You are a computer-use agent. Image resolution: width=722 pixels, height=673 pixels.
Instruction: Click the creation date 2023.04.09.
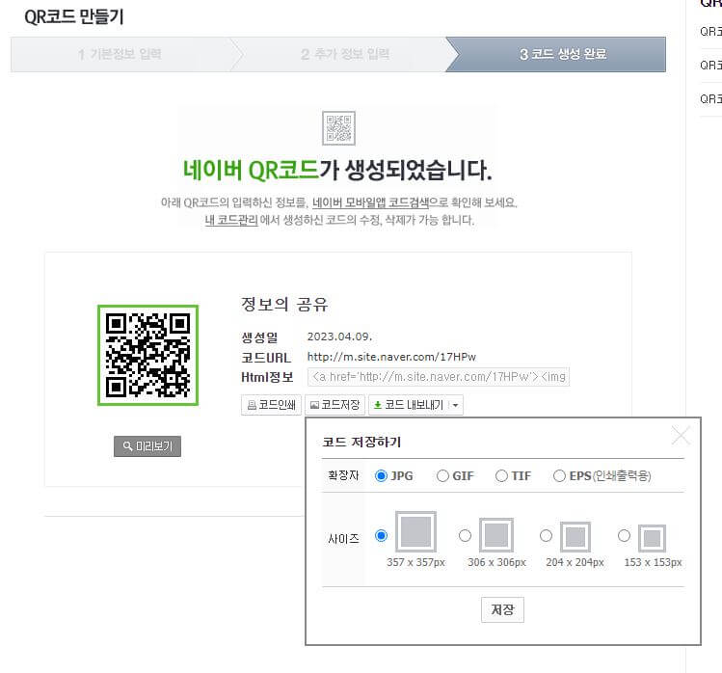pyautogui.click(x=339, y=336)
